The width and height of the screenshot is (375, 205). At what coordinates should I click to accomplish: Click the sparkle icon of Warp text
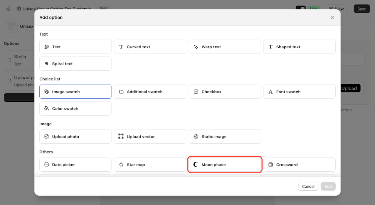coord(196,47)
